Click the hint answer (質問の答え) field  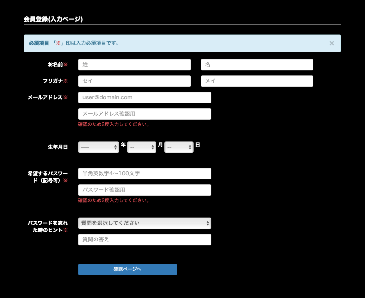(145, 240)
